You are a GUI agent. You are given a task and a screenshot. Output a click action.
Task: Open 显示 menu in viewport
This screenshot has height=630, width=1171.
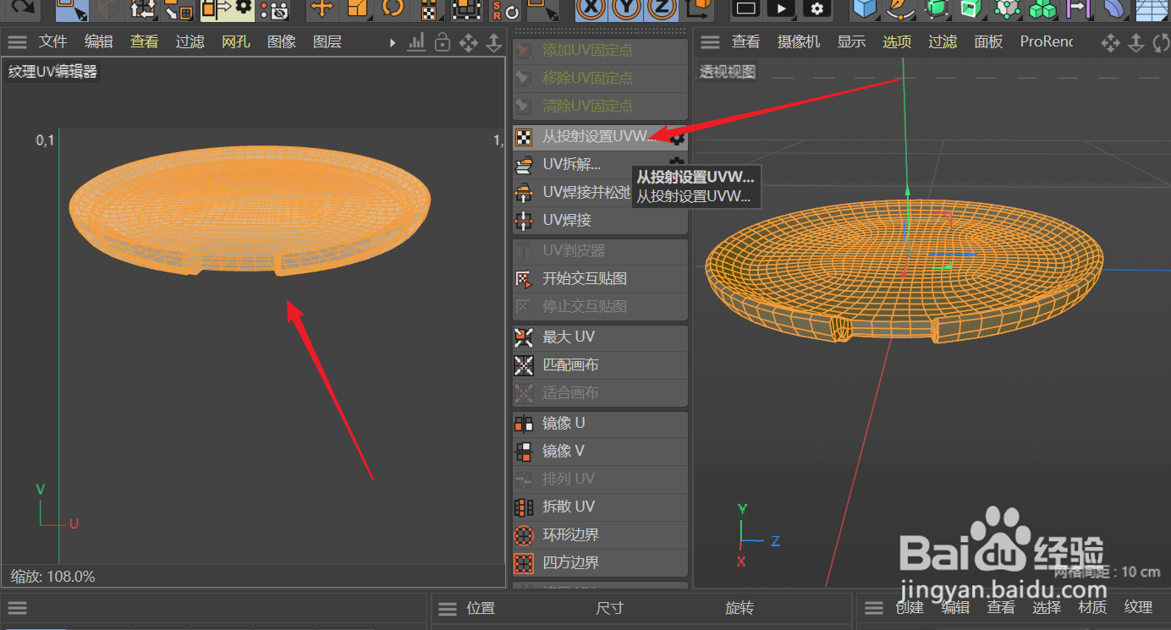point(852,41)
